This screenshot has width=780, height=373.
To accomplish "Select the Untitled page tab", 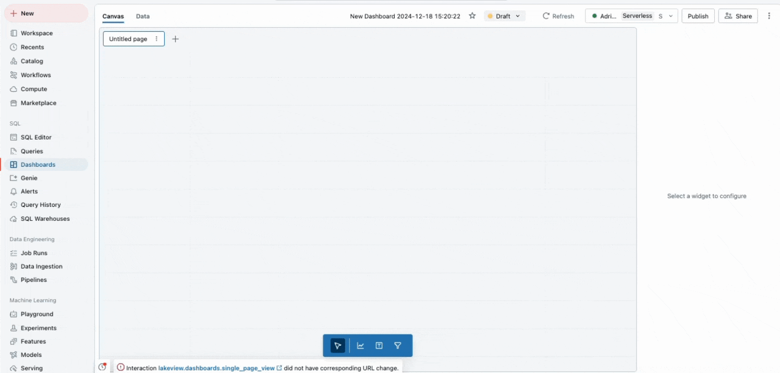I will coord(128,39).
